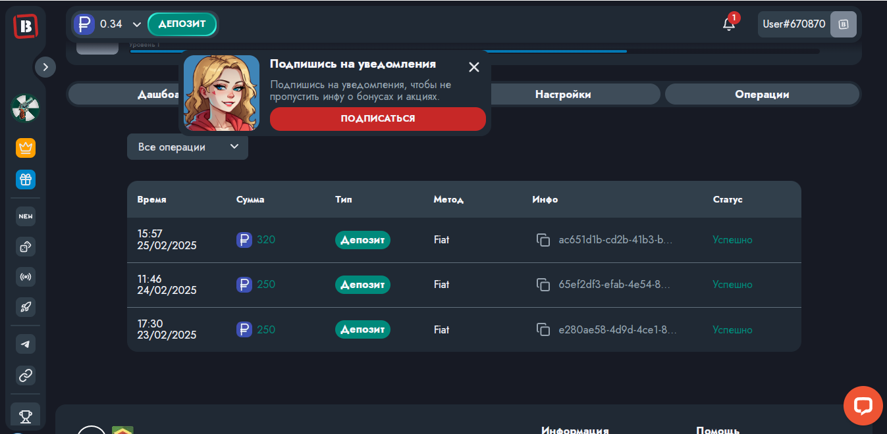Copy transaction ID ac651d1b-cd2b
Image resolution: width=887 pixels, height=434 pixels.
point(543,240)
